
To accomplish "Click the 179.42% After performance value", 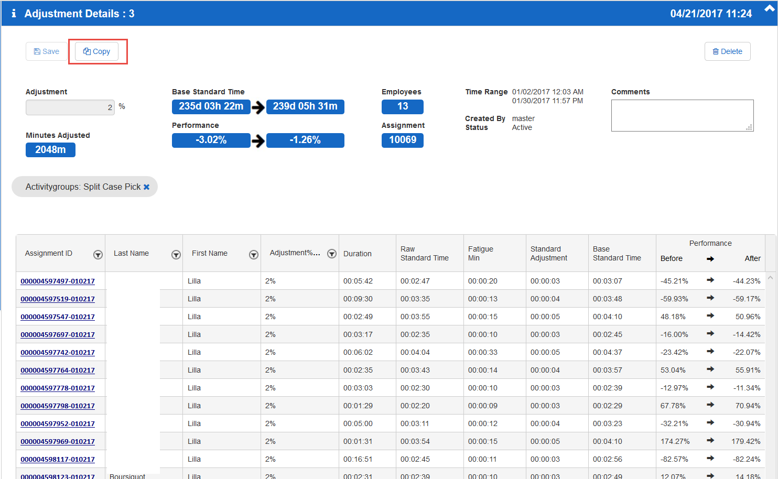I will [x=746, y=442].
